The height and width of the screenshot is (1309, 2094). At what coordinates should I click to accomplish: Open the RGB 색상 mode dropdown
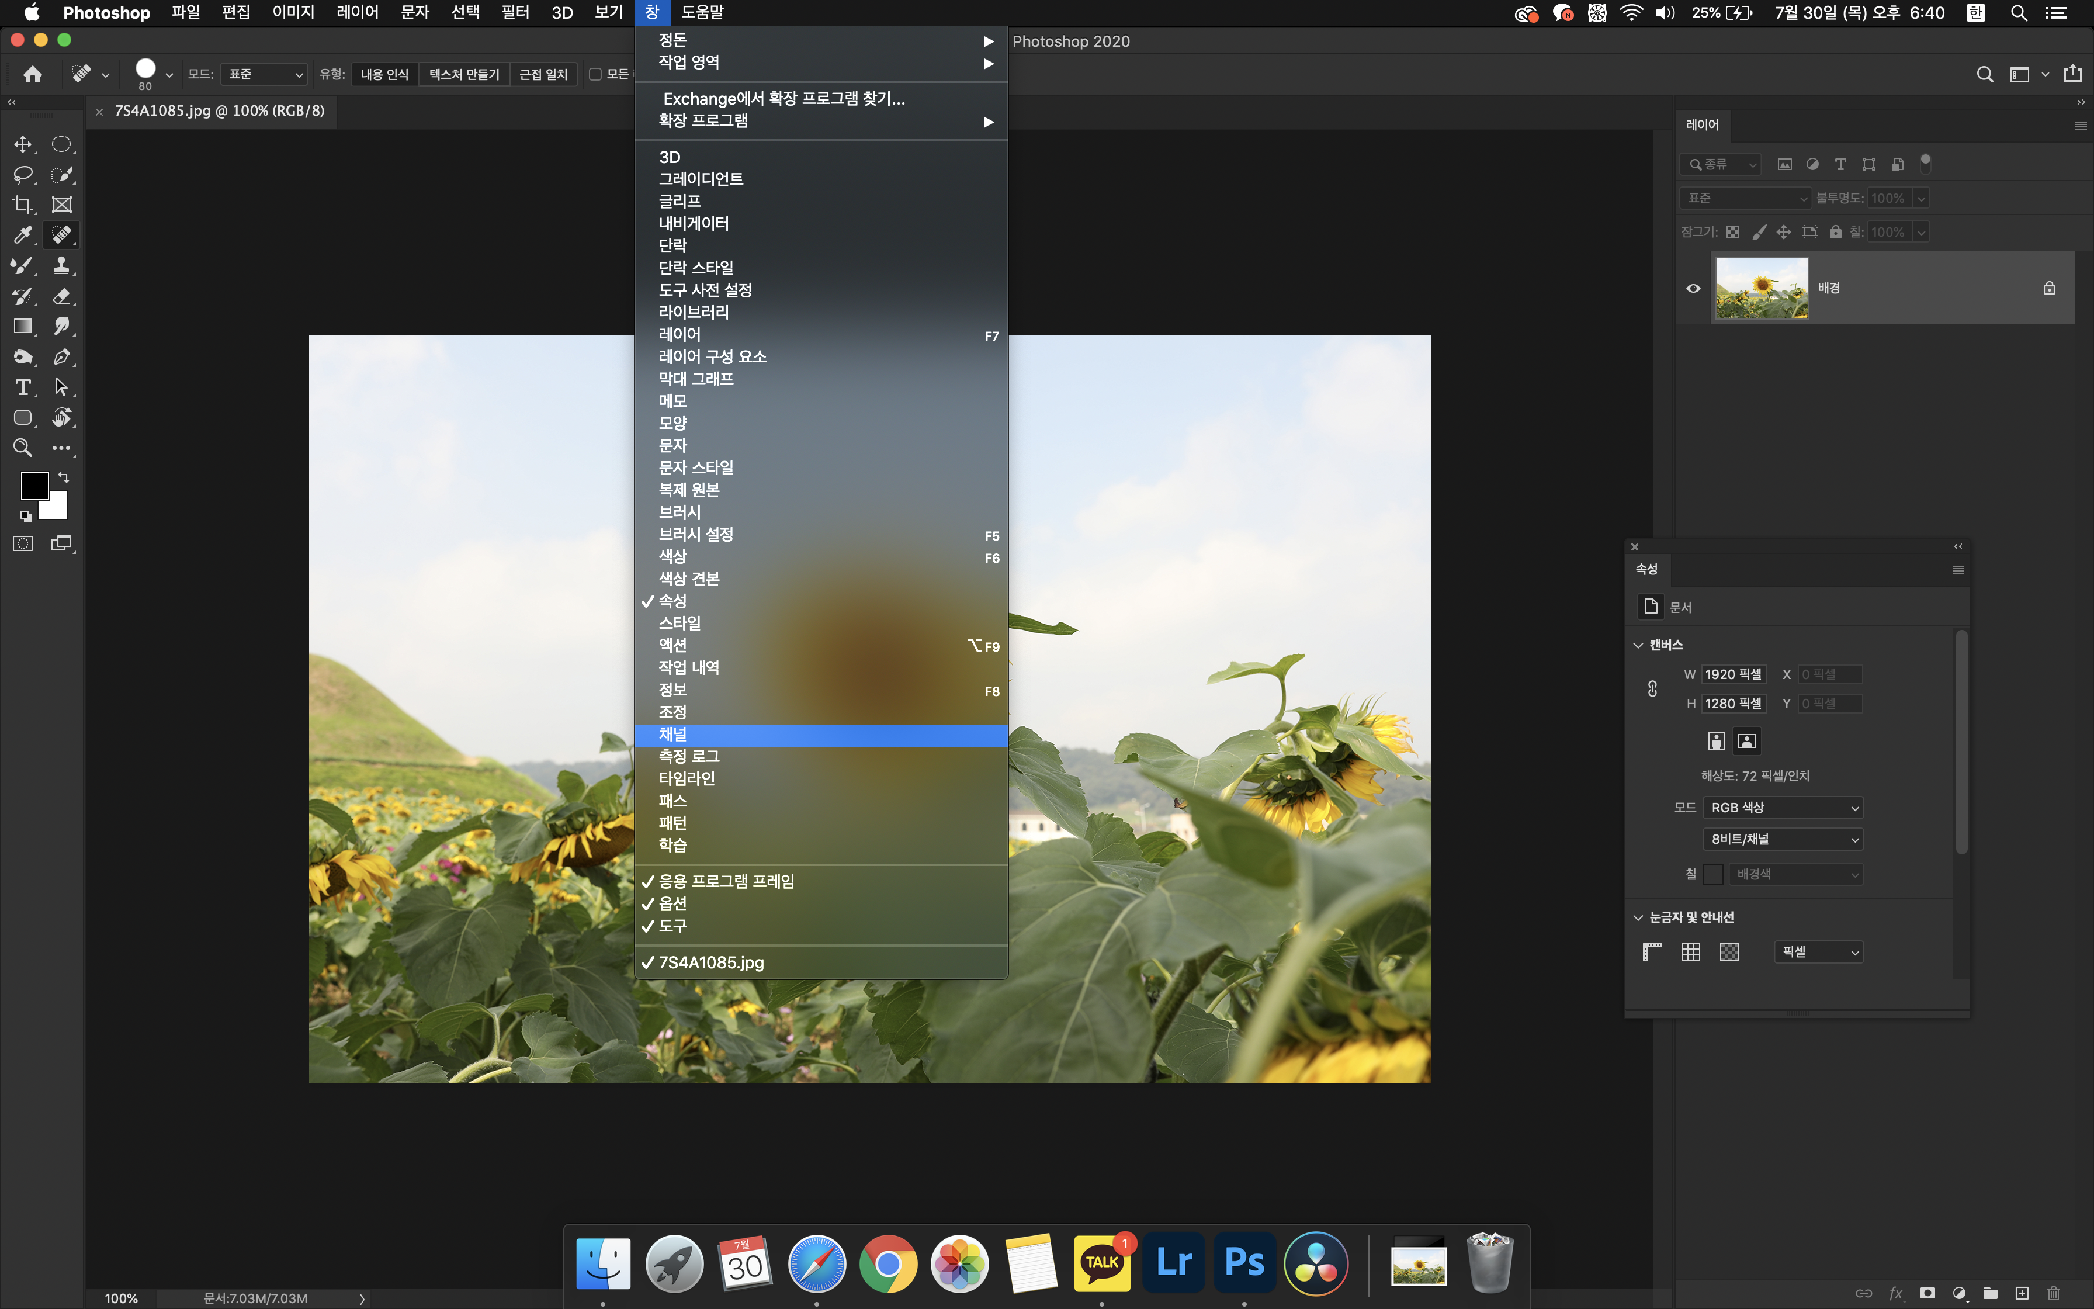(1781, 808)
